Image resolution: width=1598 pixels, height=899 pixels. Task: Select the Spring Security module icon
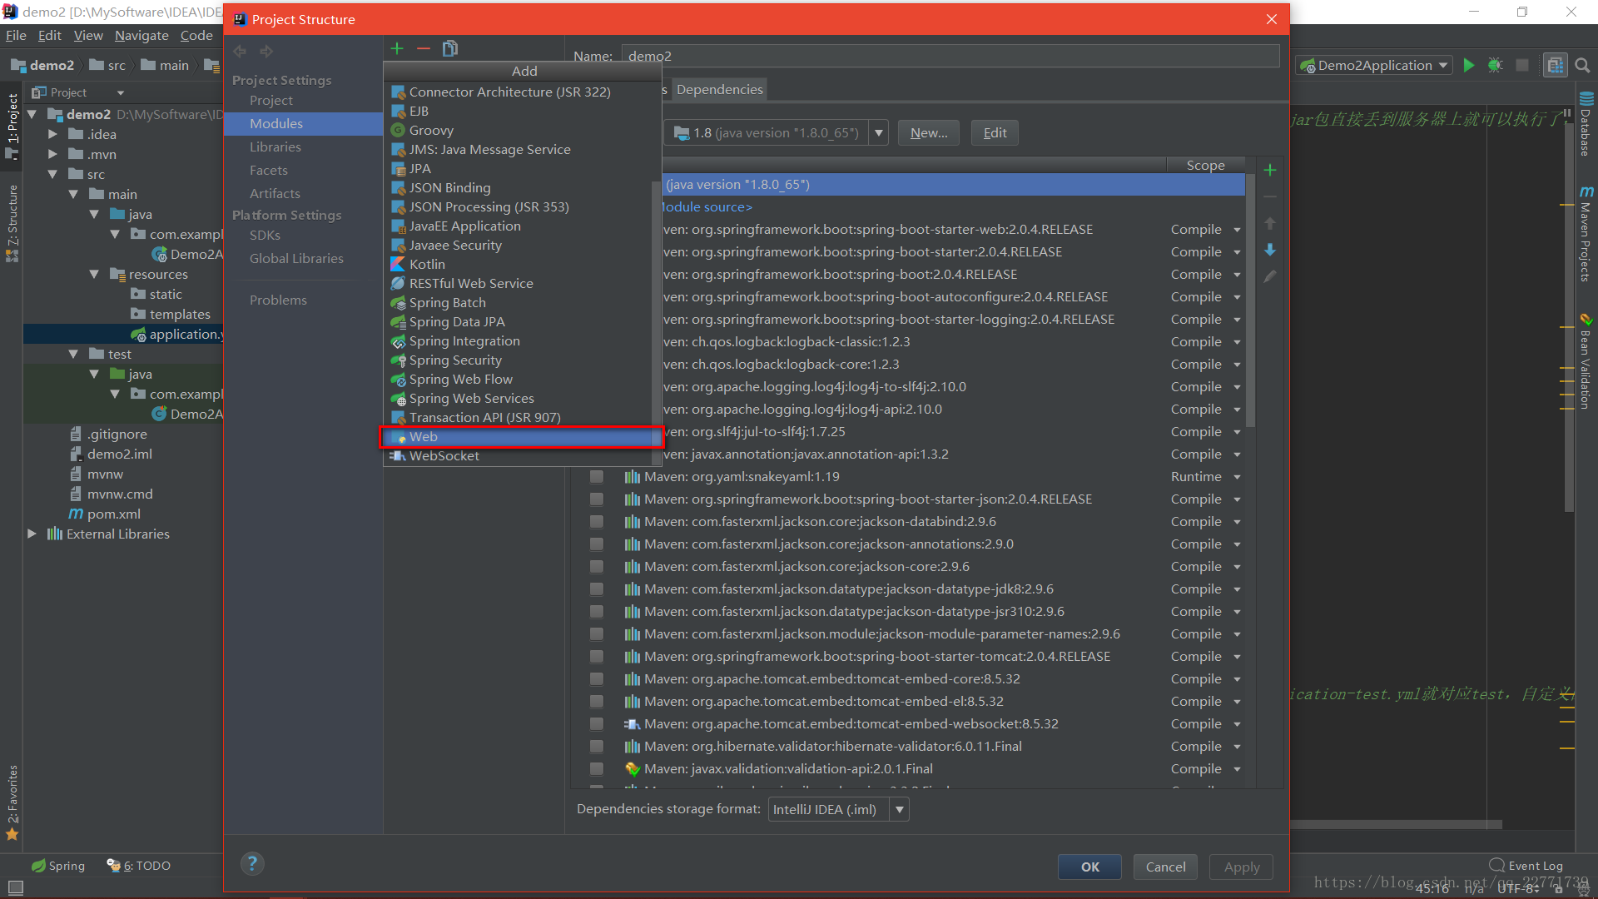tap(399, 359)
